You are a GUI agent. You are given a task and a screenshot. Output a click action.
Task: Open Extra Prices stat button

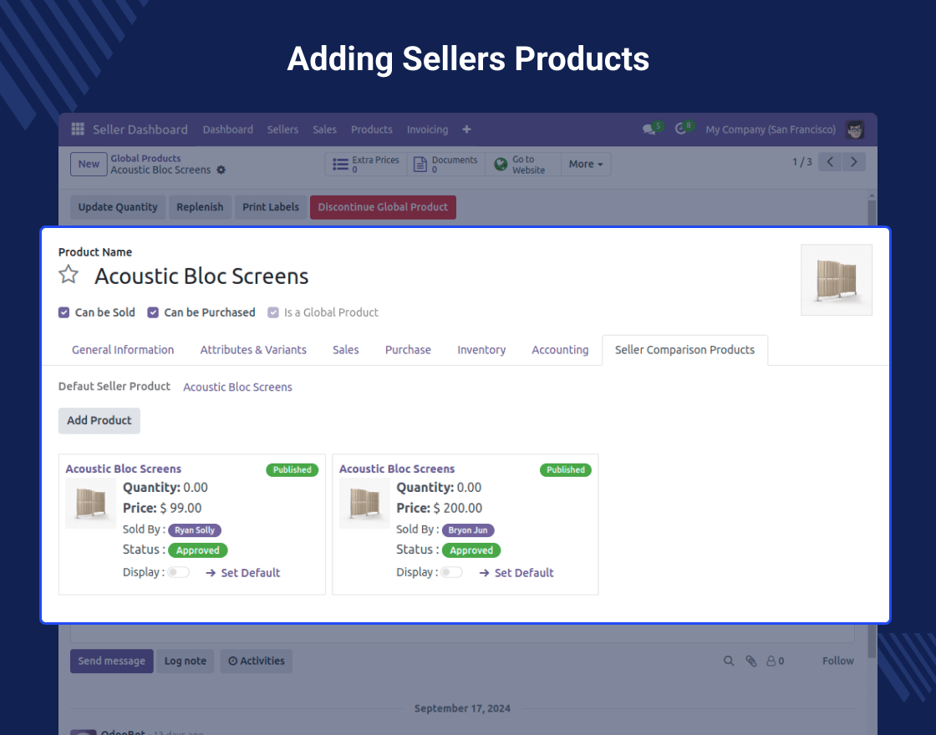pos(366,164)
